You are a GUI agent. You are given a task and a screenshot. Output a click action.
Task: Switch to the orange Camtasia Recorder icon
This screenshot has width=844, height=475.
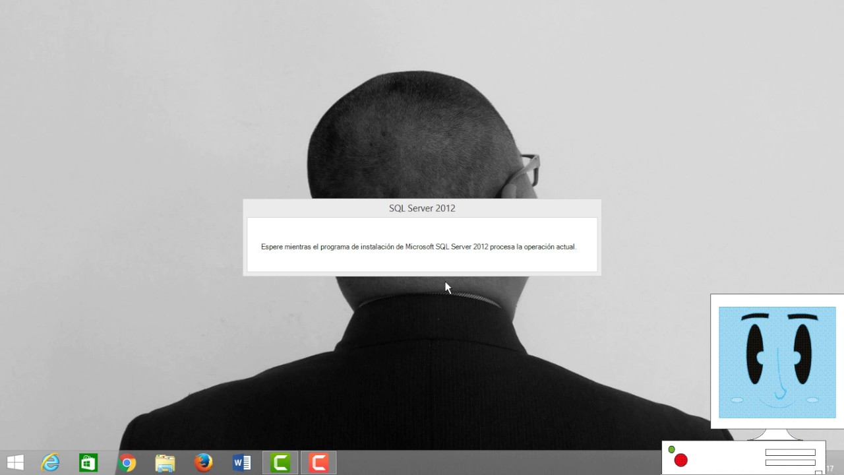click(x=318, y=463)
